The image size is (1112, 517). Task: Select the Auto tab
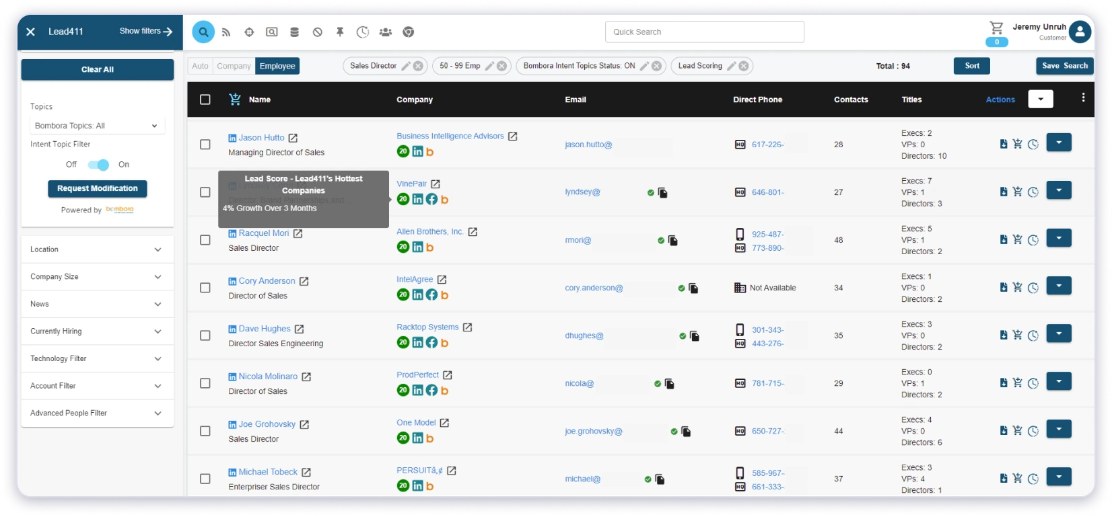click(x=200, y=66)
